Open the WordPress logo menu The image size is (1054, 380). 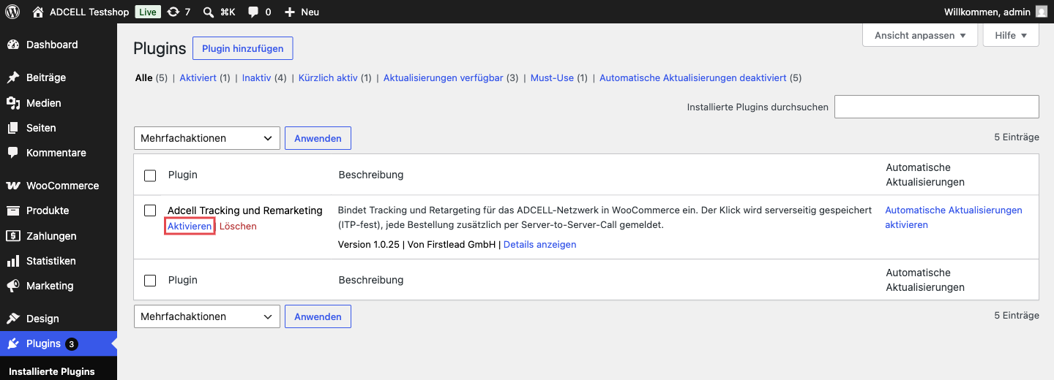(x=12, y=12)
